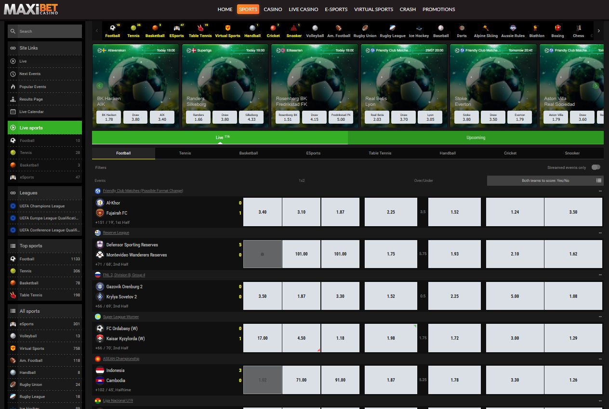Open the ASEAN Championship league link

121,358
